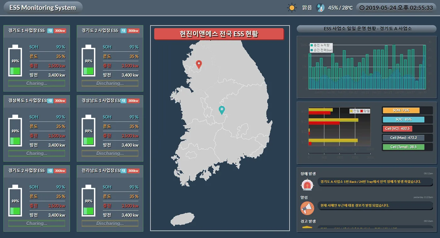Open the 경상북도 1 사업장 ESS card title
The width and height of the screenshot is (440, 238).
(x=27, y=100)
